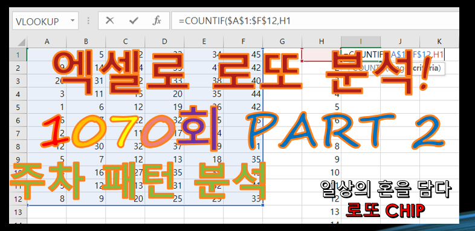475x231 pixels.
Task: Select all cells via the corner triangle
Action: (21, 42)
